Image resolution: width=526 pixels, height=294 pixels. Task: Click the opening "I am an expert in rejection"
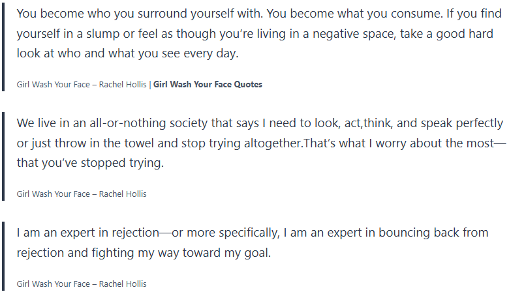coord(87,233)
